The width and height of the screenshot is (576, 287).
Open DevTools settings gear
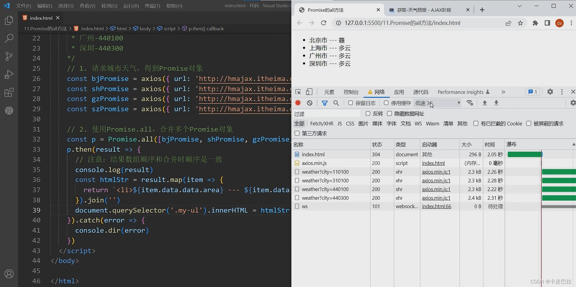click(550, 92)
